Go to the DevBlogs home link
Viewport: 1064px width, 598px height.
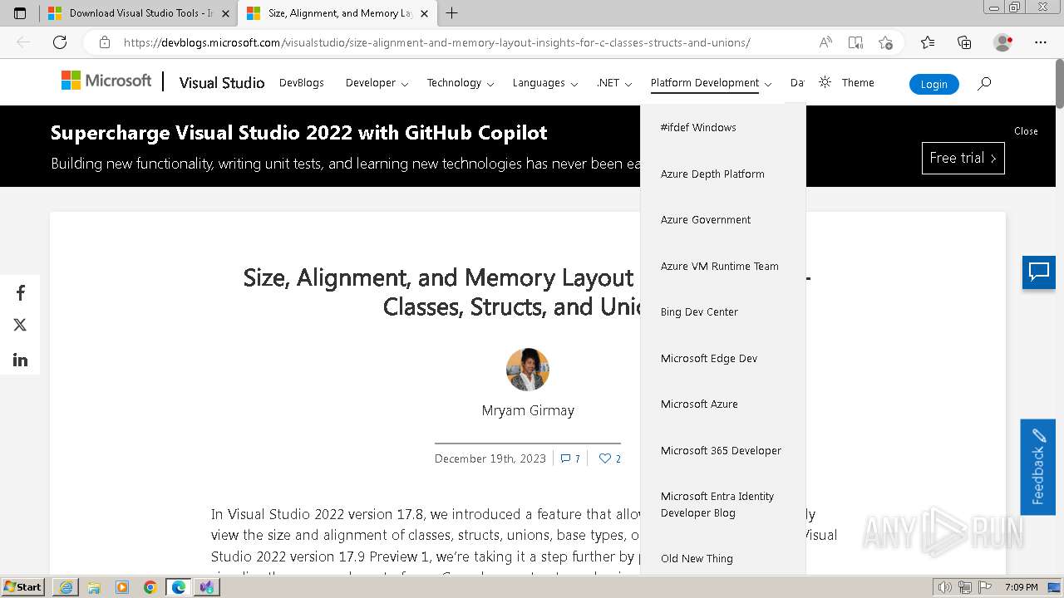click(301, 83)
